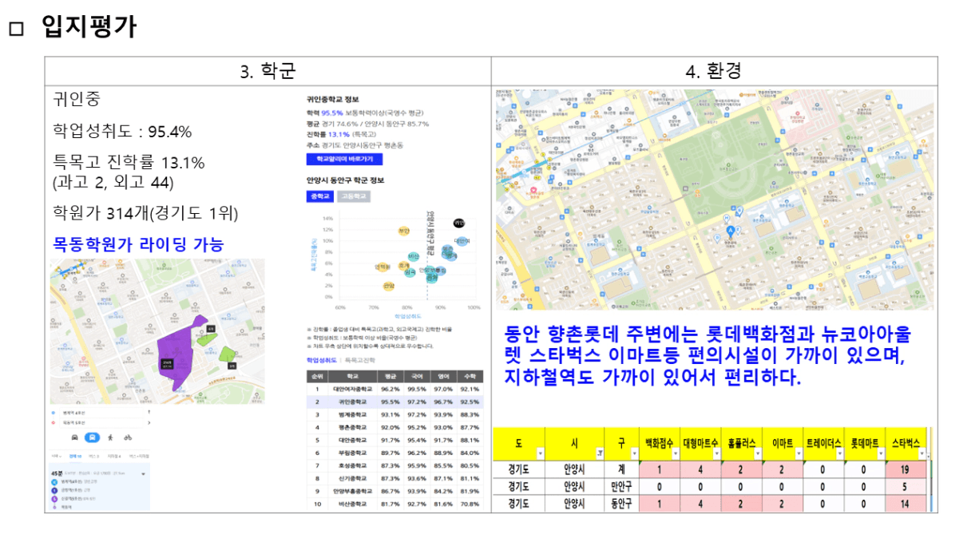The height and width of the screenshot is (546, 971).
Task: Select the highlighted bus transit mode icon
Action: pos(92,437)
